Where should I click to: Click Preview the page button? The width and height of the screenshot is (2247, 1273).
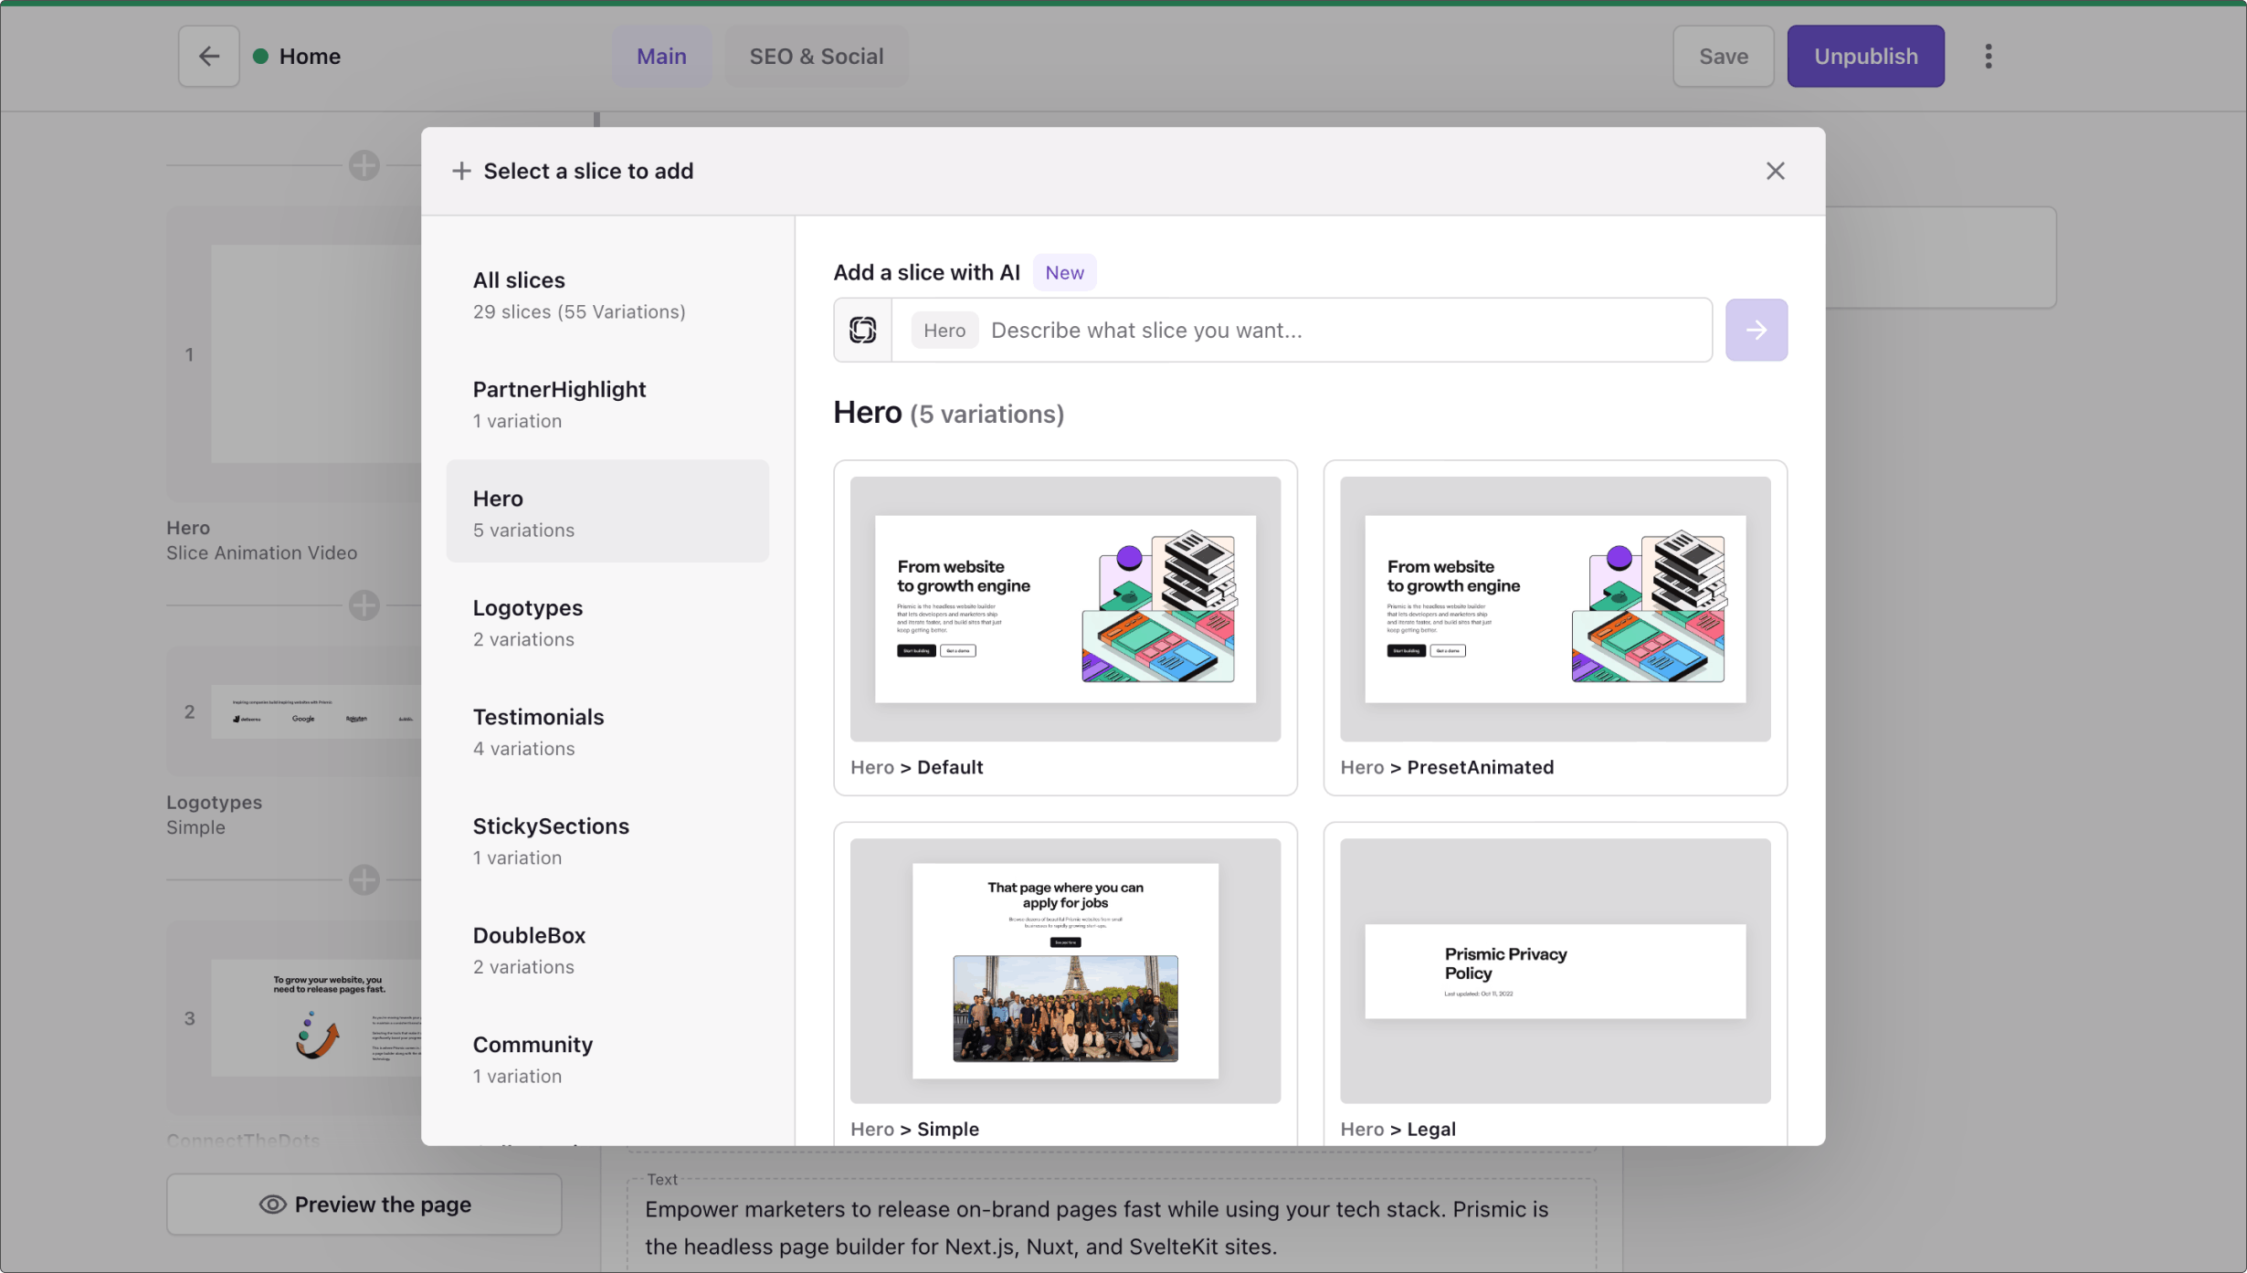364,1204
